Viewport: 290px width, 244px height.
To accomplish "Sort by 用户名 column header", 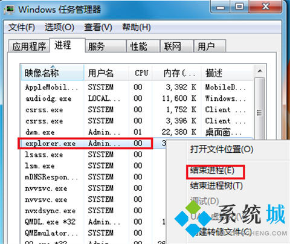I will (x=106, y=72).
